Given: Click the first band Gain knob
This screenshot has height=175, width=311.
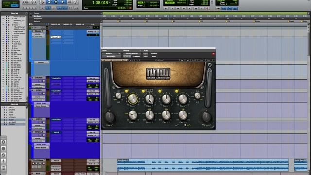Looking at the screenshot, I should pos(133,99).
